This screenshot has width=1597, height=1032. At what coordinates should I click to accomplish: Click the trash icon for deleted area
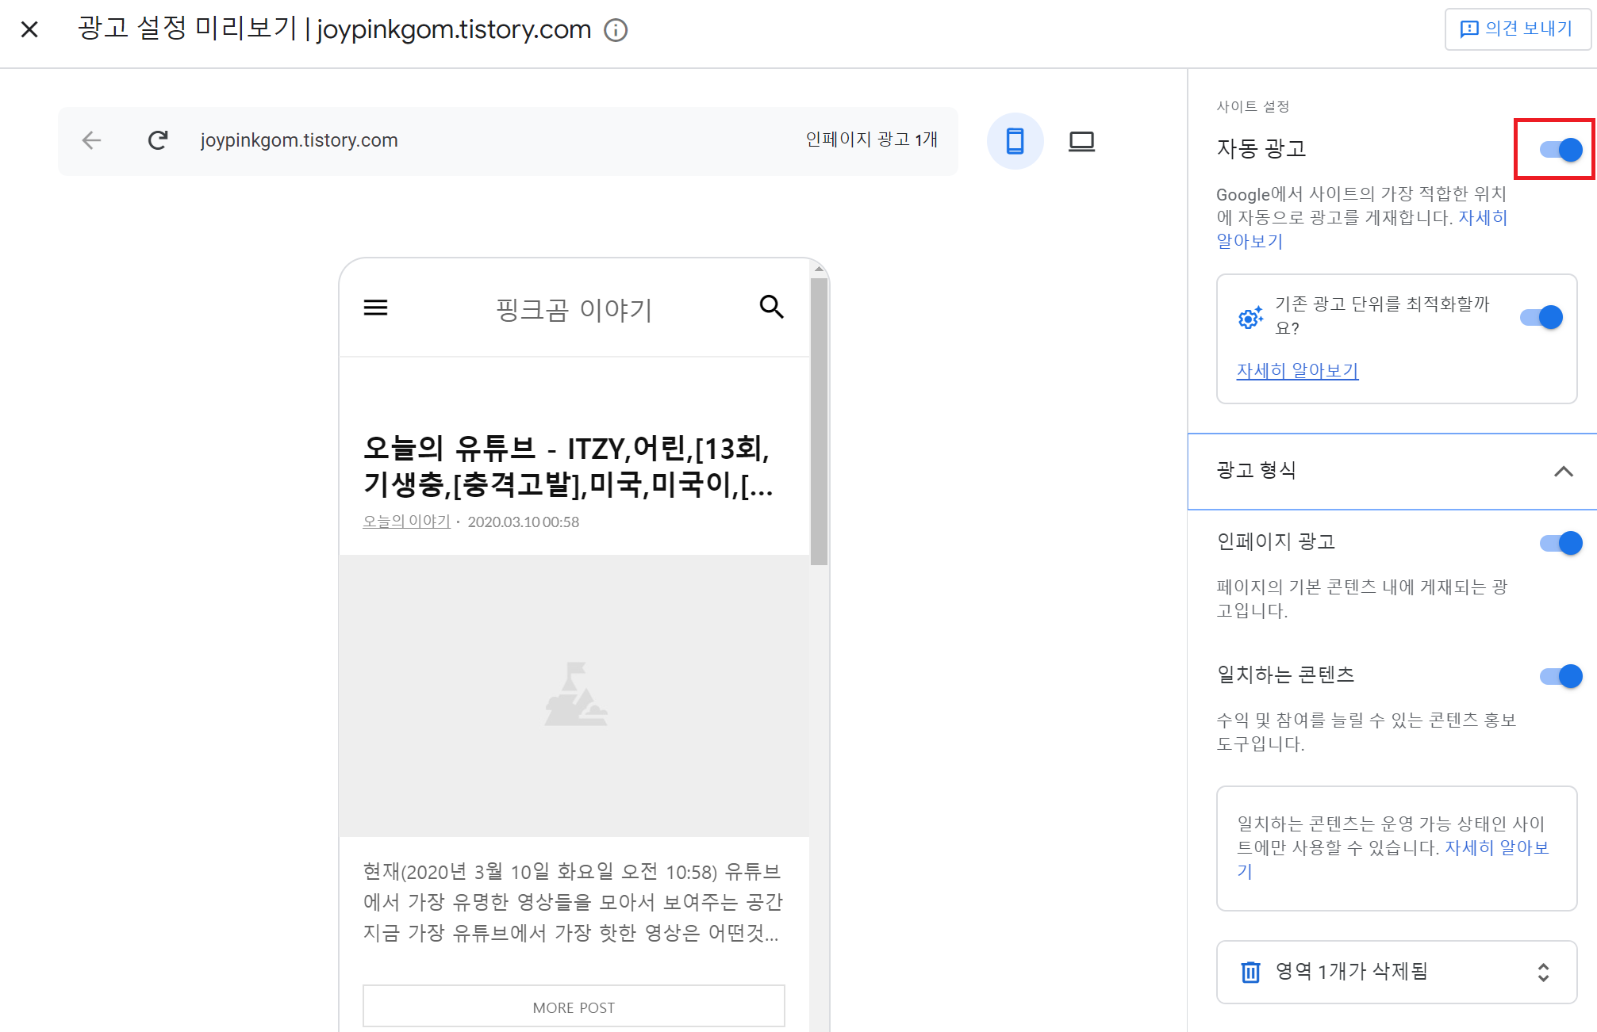tap(1250, 972)
